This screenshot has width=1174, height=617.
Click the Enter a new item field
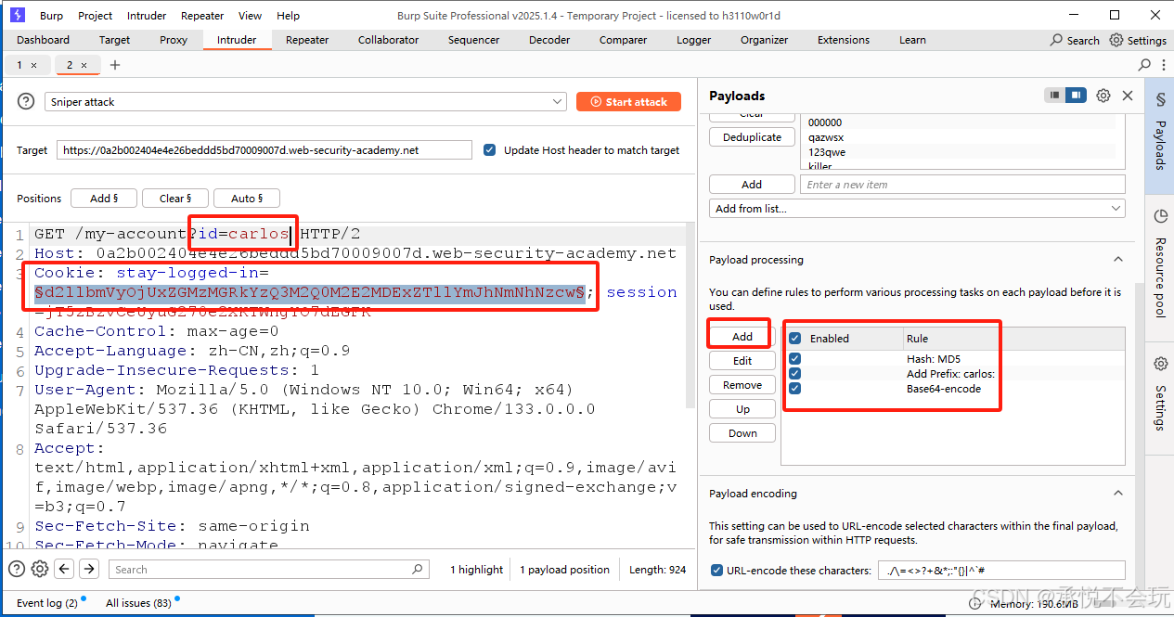(963, 185)
